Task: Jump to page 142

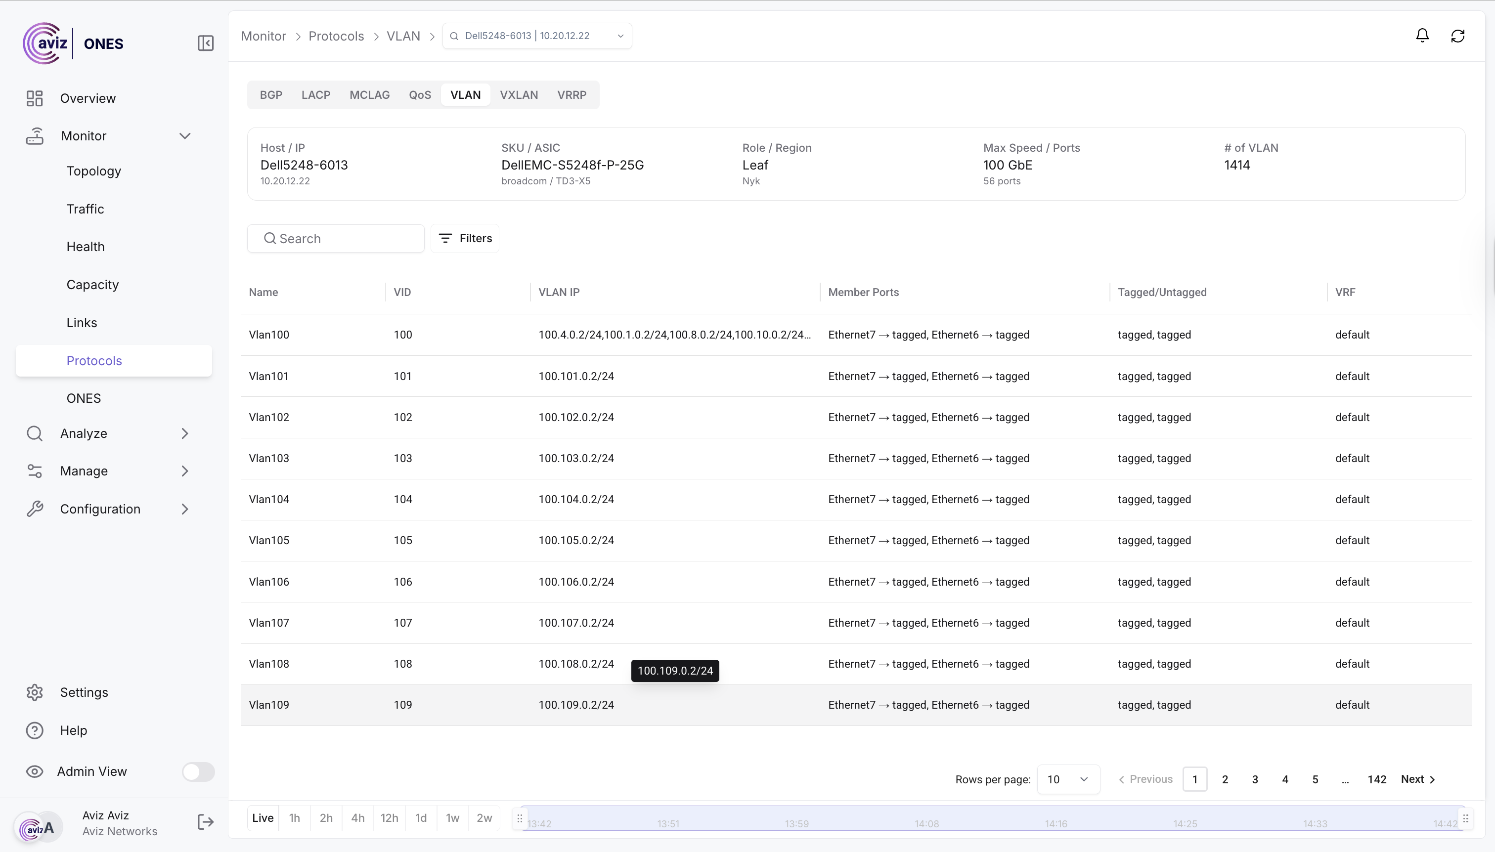Action: [x=1376, y=779]
